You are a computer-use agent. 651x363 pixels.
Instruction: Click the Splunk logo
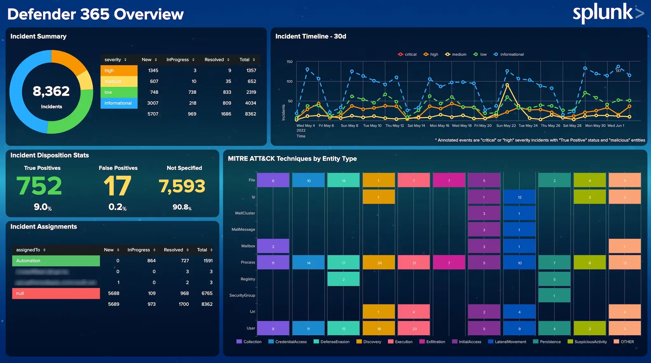608,13
